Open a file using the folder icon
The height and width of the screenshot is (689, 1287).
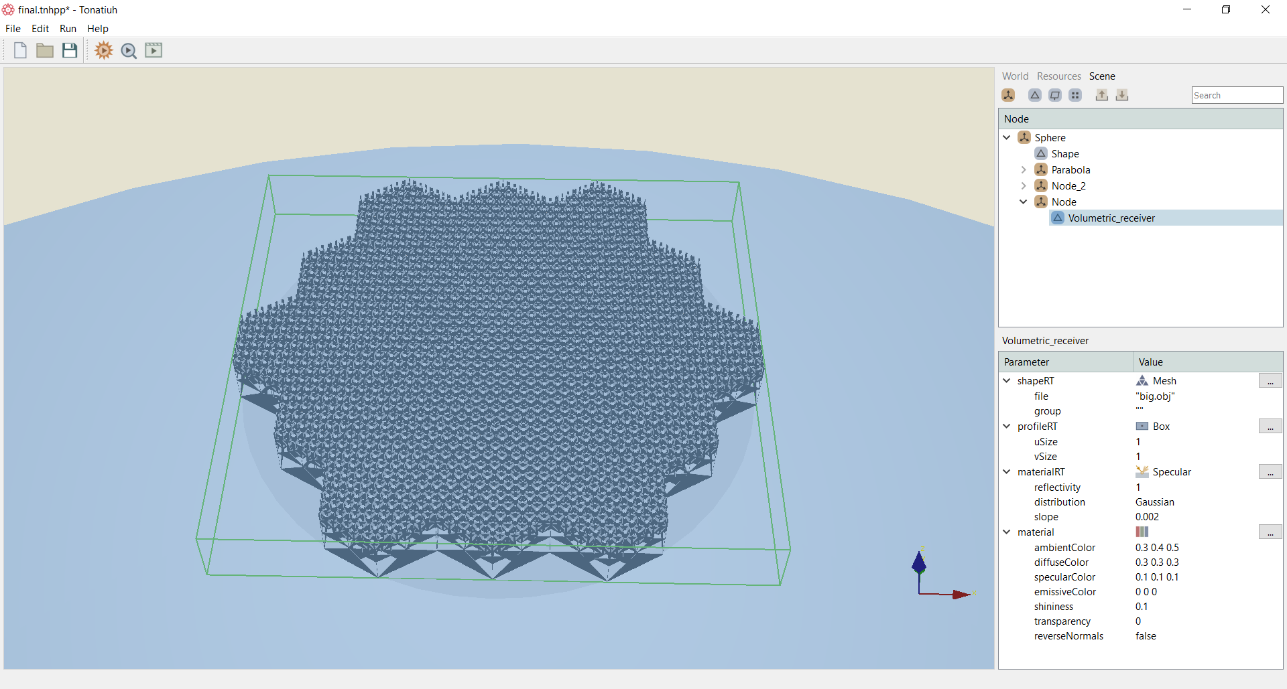click(45, 50)
